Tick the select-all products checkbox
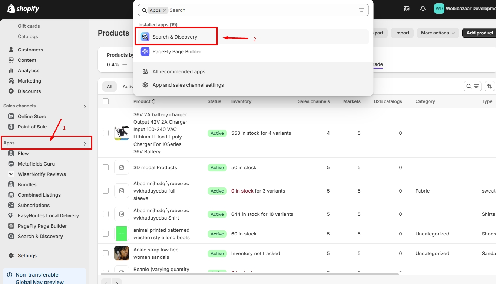Image resolution: width=496 pixels, height=284 pixels. click(106, 101)
